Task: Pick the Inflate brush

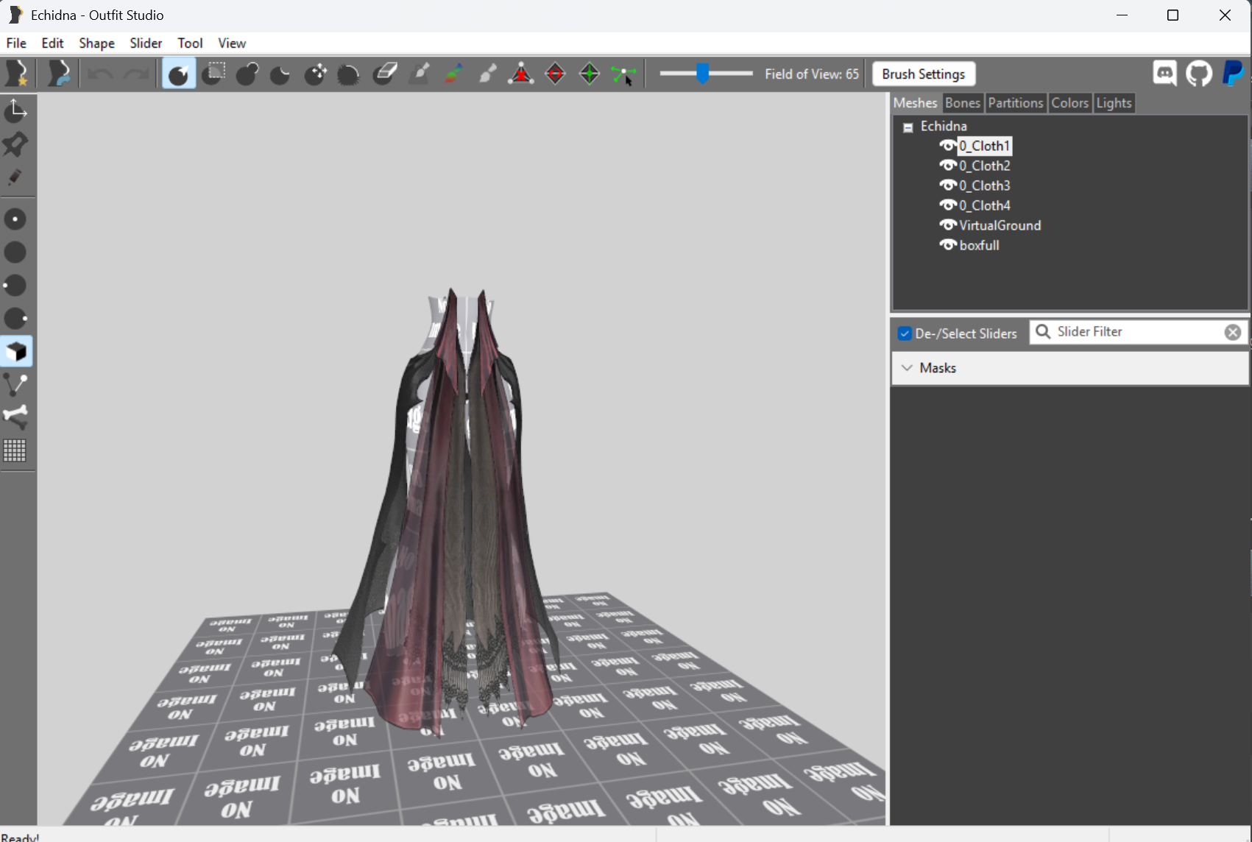Action: (x=247, y=74)
